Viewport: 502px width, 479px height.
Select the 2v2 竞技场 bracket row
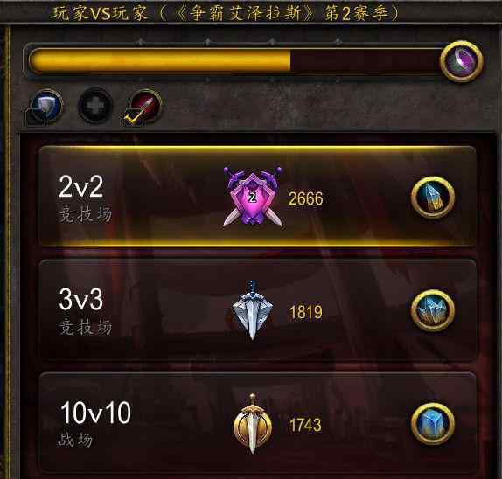[x=258, y=197]
